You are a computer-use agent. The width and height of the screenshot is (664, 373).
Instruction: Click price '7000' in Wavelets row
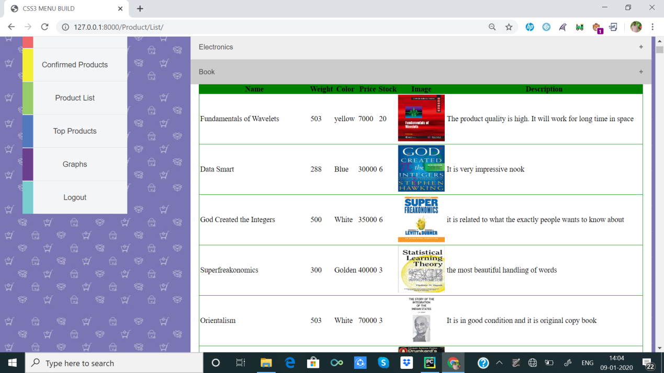tap(366, 119)
